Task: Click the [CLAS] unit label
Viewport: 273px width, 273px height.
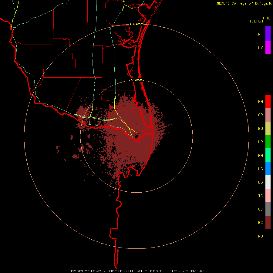Action: 256,21
